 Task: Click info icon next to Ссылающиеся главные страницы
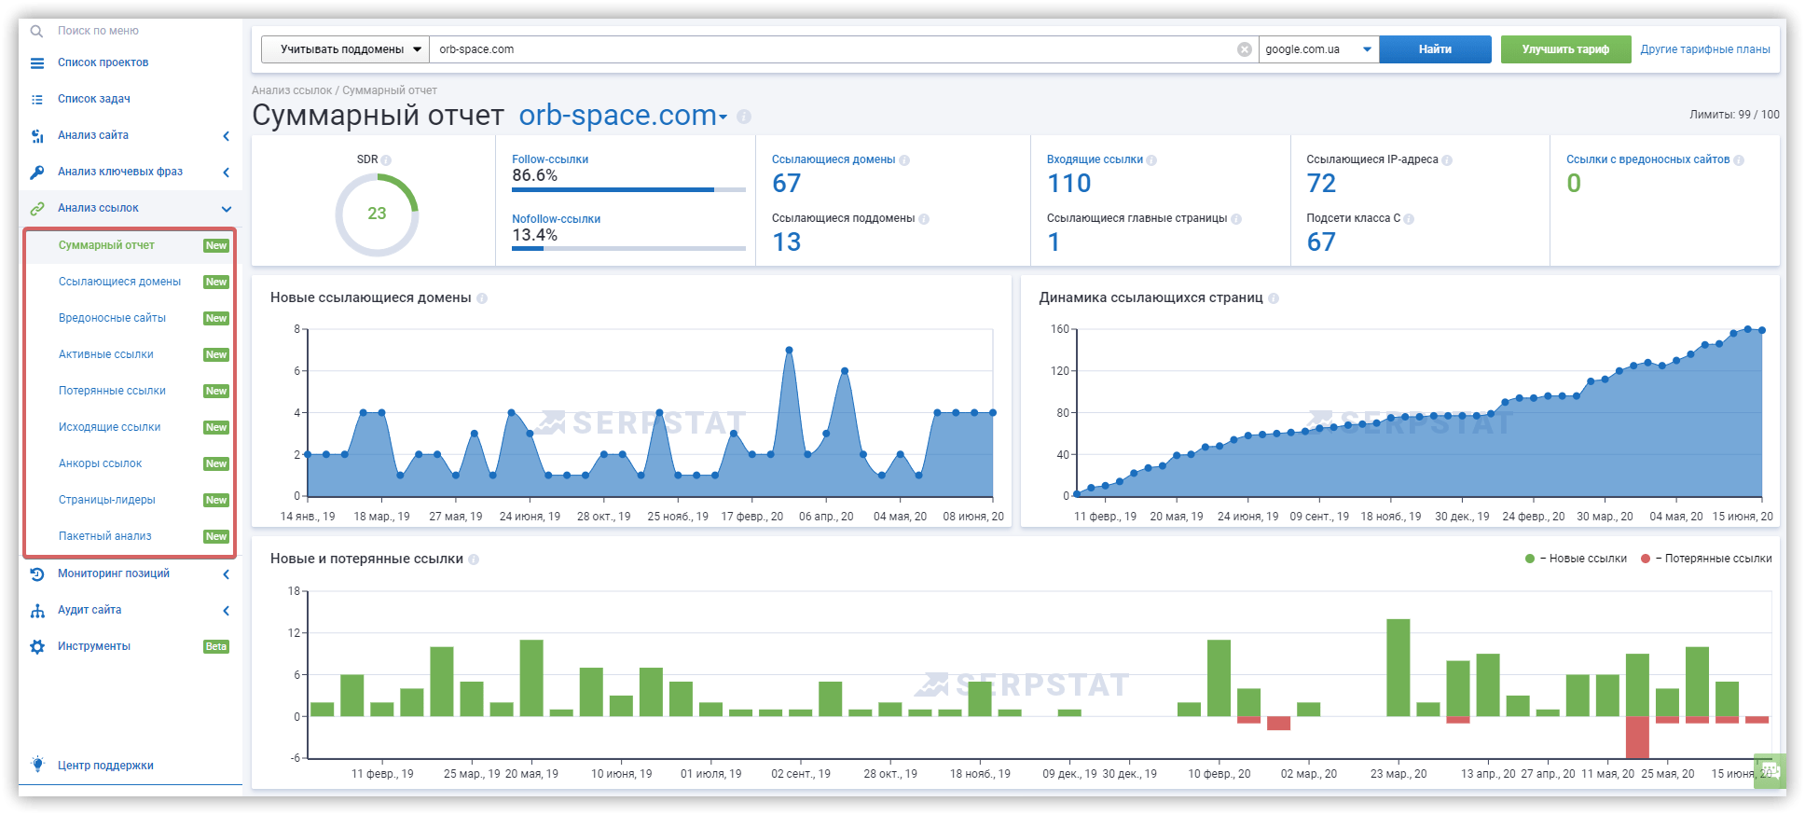point(1236,219)
